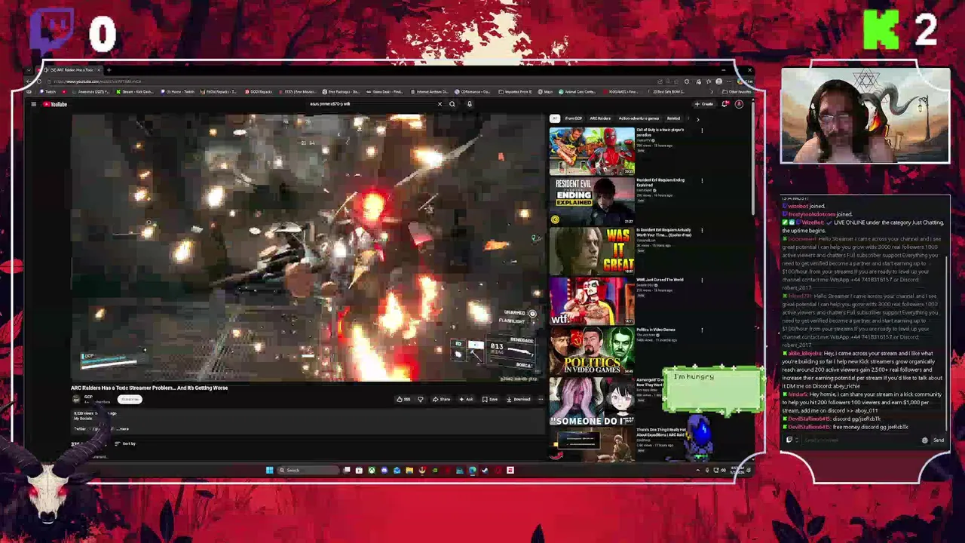Open more actions menu under video
This screenshot has width=965, height=543.
[541, 400]
